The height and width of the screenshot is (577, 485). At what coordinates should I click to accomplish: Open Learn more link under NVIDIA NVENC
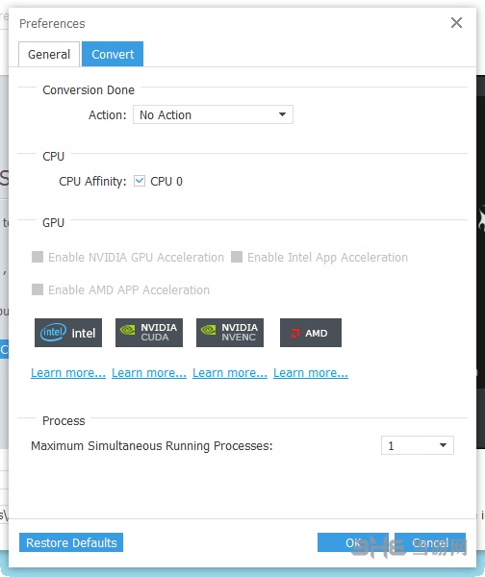pos(230,373)
